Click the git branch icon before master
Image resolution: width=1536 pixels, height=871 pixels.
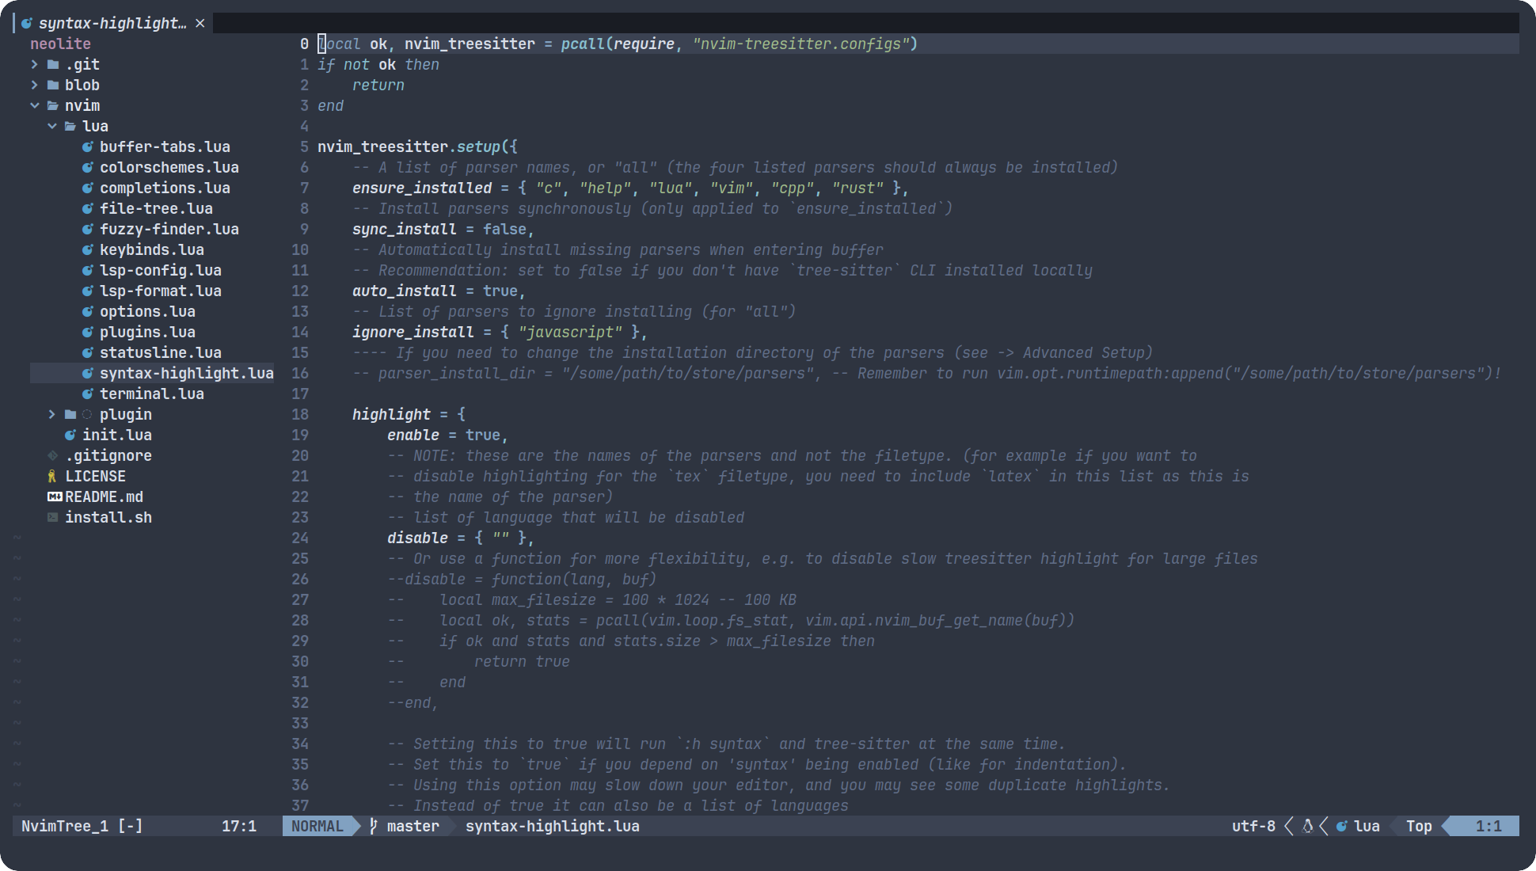pos(374,826)
